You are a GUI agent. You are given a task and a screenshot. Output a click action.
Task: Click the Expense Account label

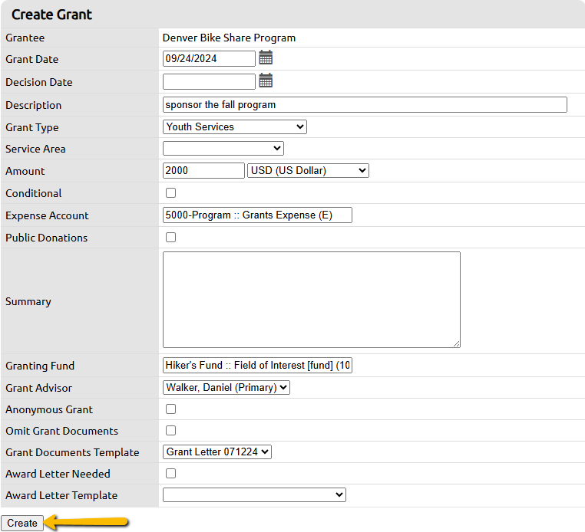pos(47,215)
